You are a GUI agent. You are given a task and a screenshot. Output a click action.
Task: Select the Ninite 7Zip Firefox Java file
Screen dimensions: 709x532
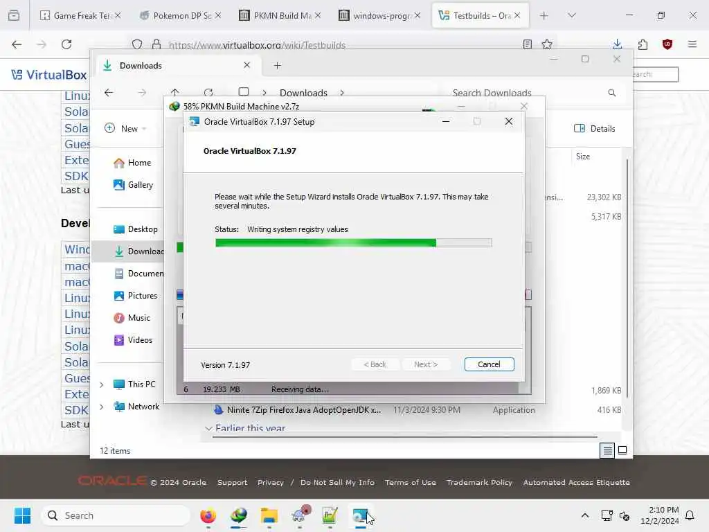[303, 410]
